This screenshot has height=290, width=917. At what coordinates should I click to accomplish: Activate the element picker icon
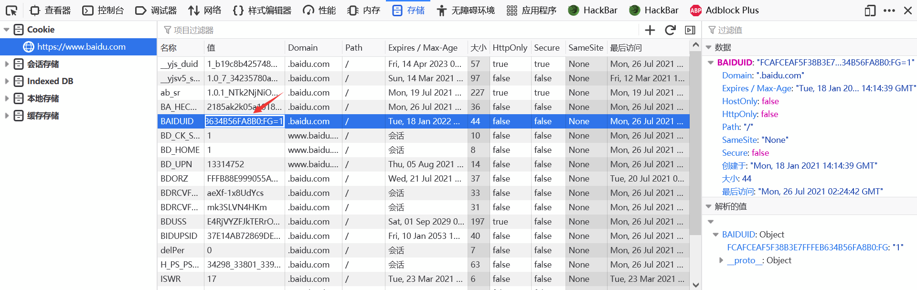[11, 10]
